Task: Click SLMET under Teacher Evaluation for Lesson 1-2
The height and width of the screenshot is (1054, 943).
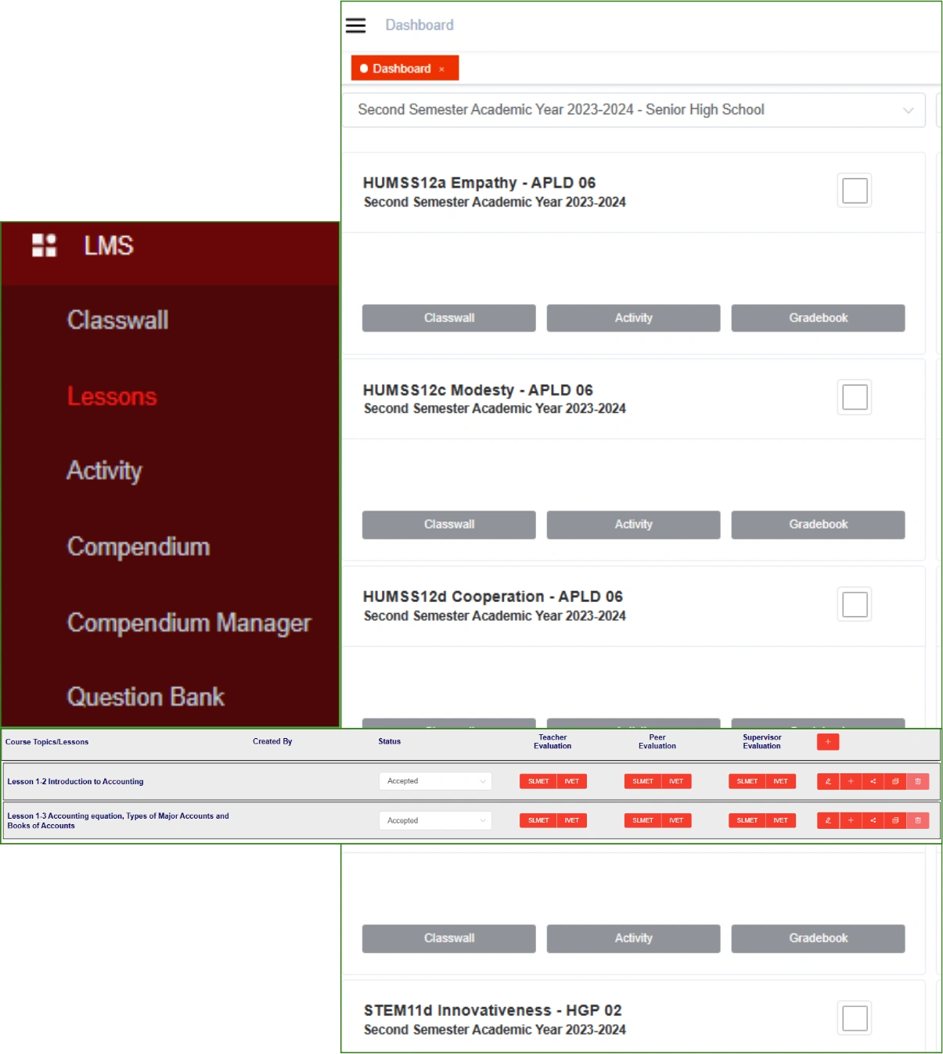Action: tap(538, 781)
